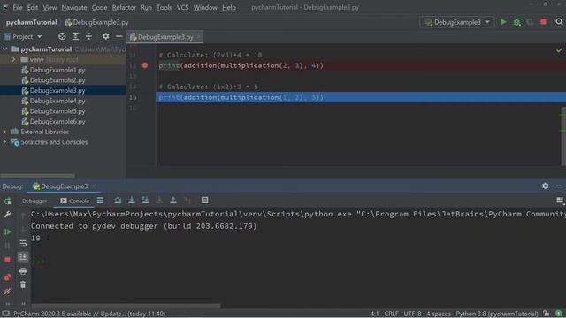This screenshot has width=566, height=318.
Task: Start debugging with the bug icon
Action: pos(516,22)
